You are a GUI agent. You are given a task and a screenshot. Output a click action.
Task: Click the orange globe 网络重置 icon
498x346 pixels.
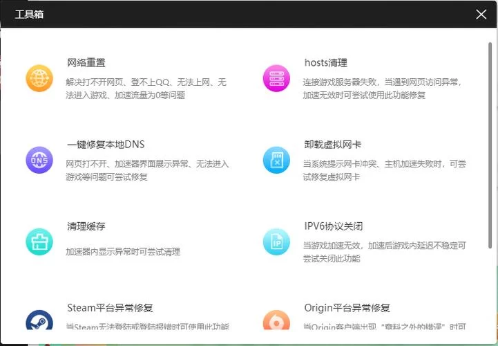tap(39, 78)
